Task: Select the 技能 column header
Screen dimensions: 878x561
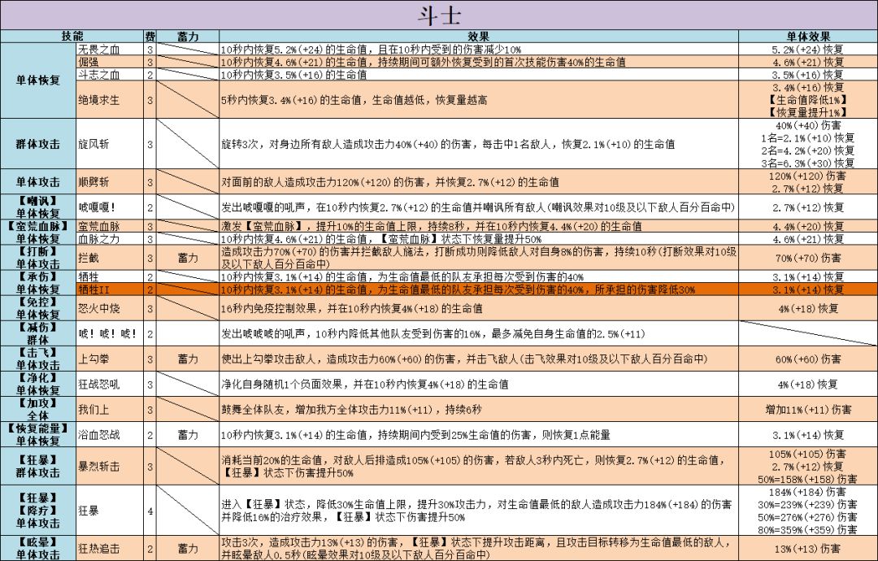Action: click(x=72, y=37)
